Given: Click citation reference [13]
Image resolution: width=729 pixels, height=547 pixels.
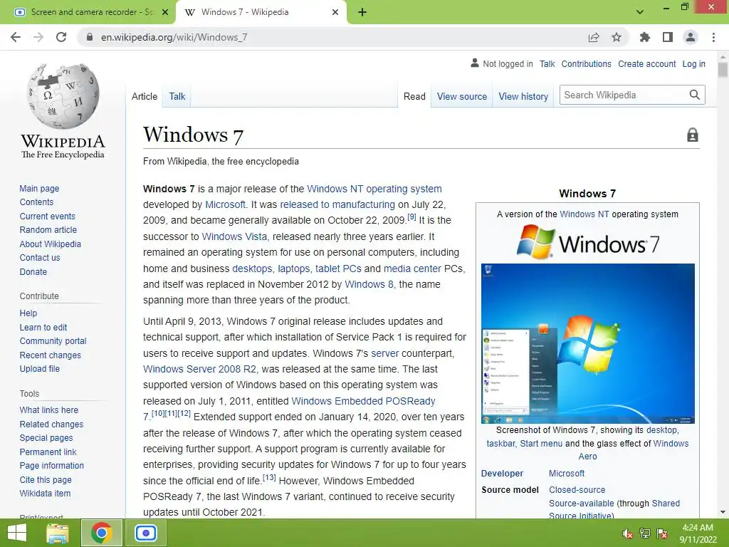Looking at the screenshot, I should coord(269,477).
